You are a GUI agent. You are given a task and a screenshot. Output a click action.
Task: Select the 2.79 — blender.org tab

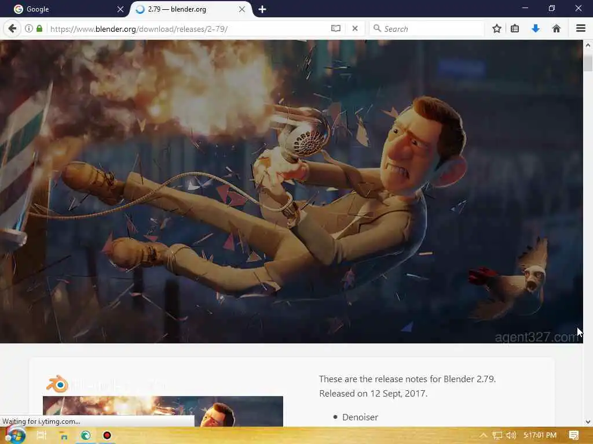click(x=190, y=9)
